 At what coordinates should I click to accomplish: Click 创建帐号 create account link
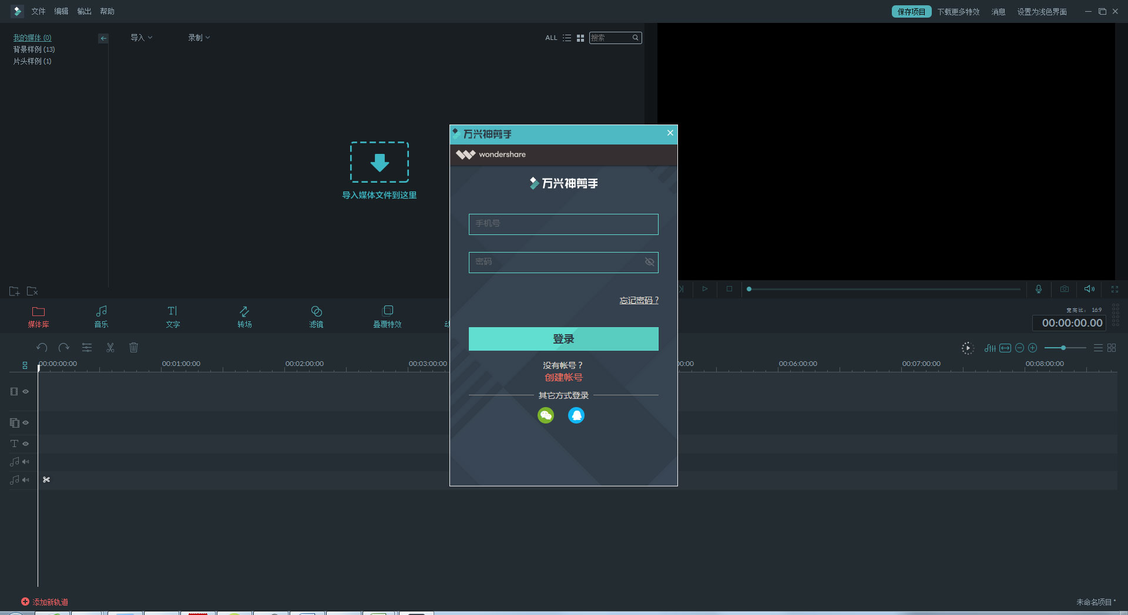click(563, 378)
